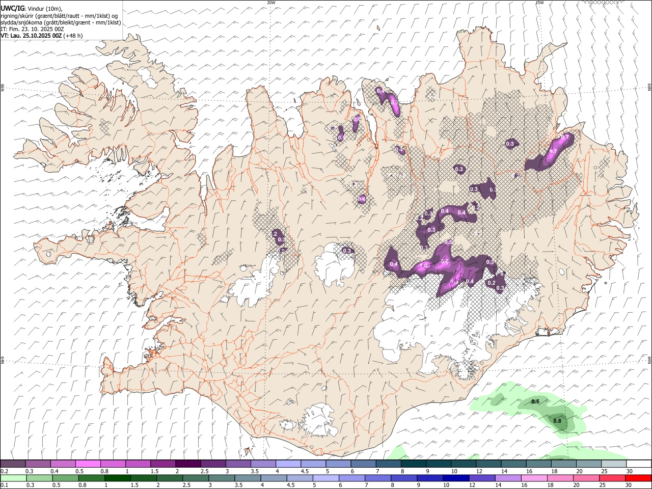Select the dusky purple 0.2 snow scale swatch

click(x=13, y=464)
